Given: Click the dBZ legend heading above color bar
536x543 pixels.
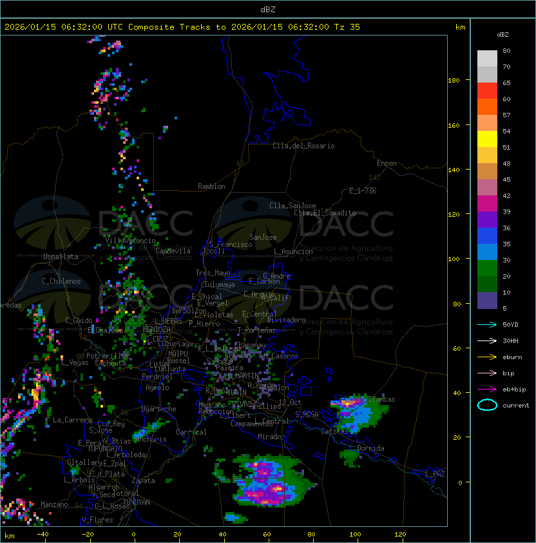Looking at the screenshot, I should (503, 35).
